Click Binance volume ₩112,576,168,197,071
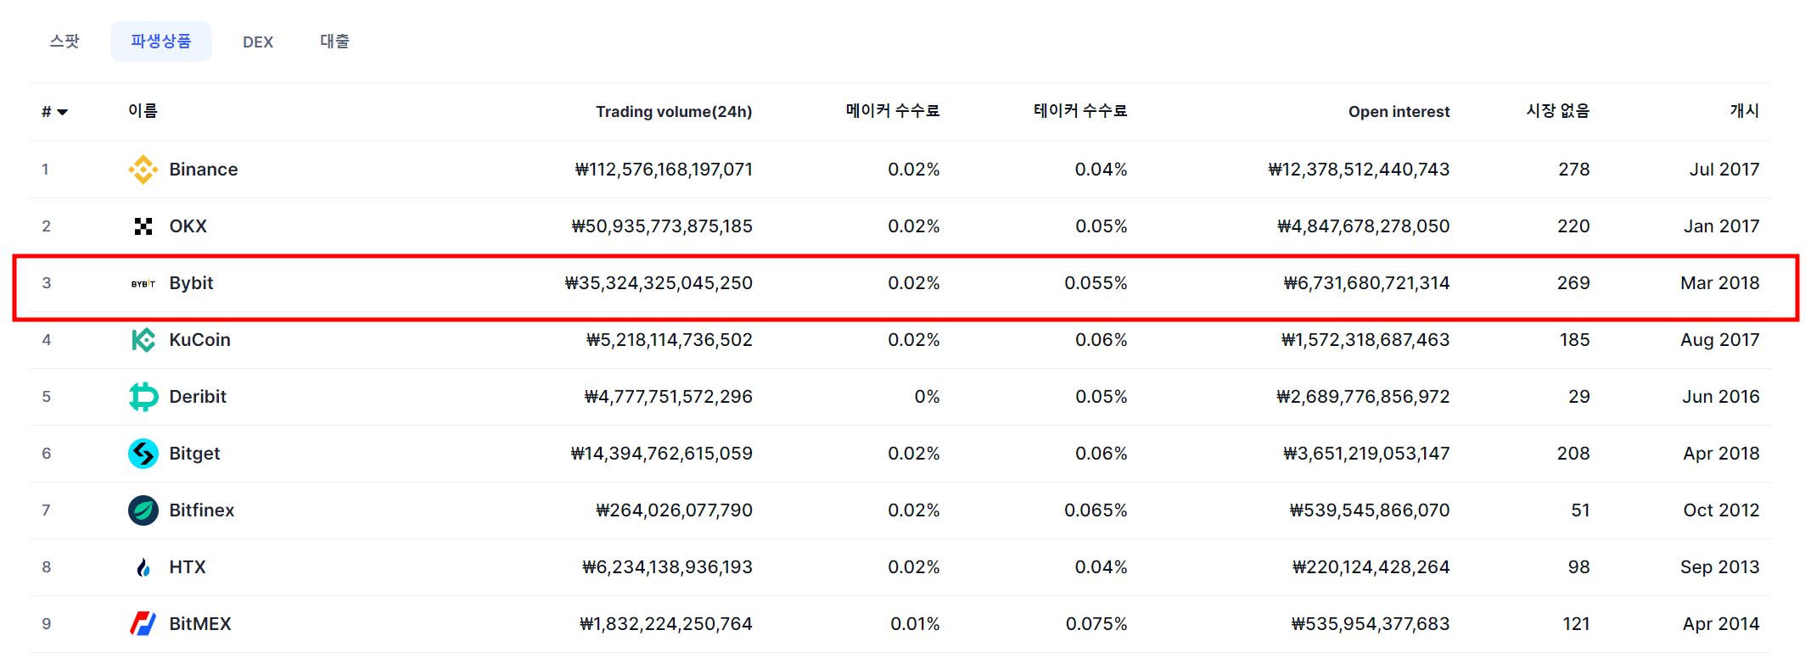The width and height of the screenshot is (1811, 658). coord(664,170)
